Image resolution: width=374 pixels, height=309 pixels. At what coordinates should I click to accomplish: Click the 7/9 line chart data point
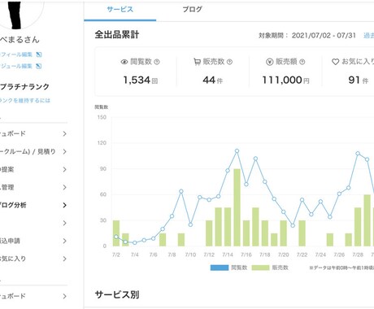tap(181, 191)
